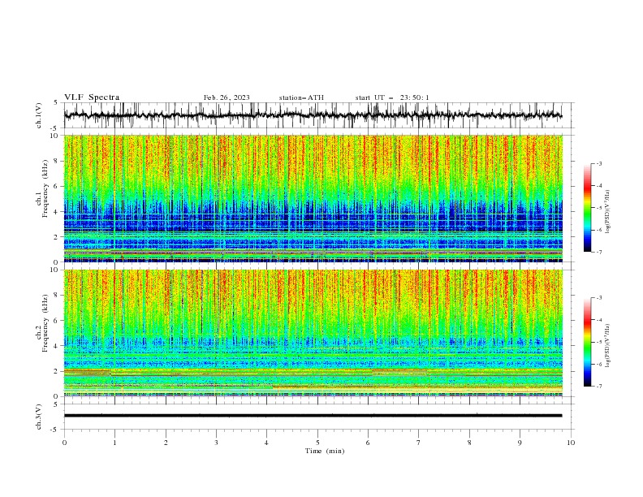Click inside the ch.2 spectrogram panel
This screenshot has width=643, height=497.
click(313, 333)
